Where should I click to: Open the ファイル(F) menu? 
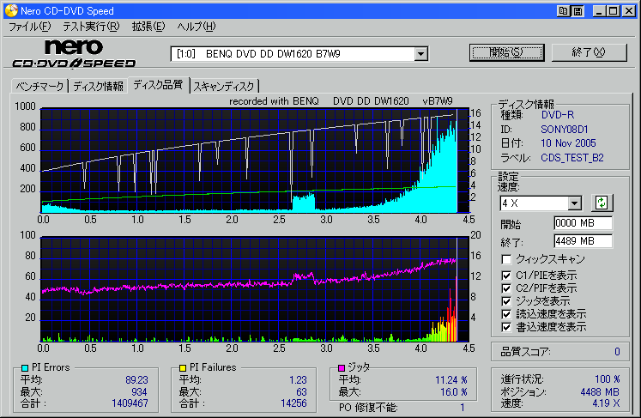[29, 27]
